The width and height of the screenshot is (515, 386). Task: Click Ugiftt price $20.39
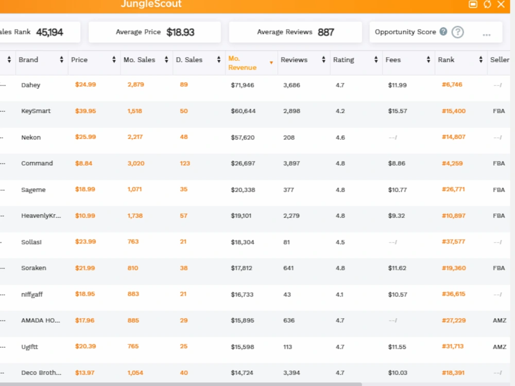(85, 346)
